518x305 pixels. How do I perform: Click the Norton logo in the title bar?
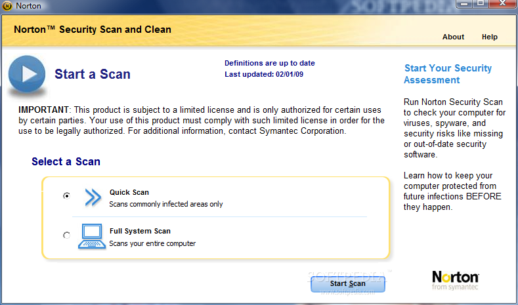[7, 6]
